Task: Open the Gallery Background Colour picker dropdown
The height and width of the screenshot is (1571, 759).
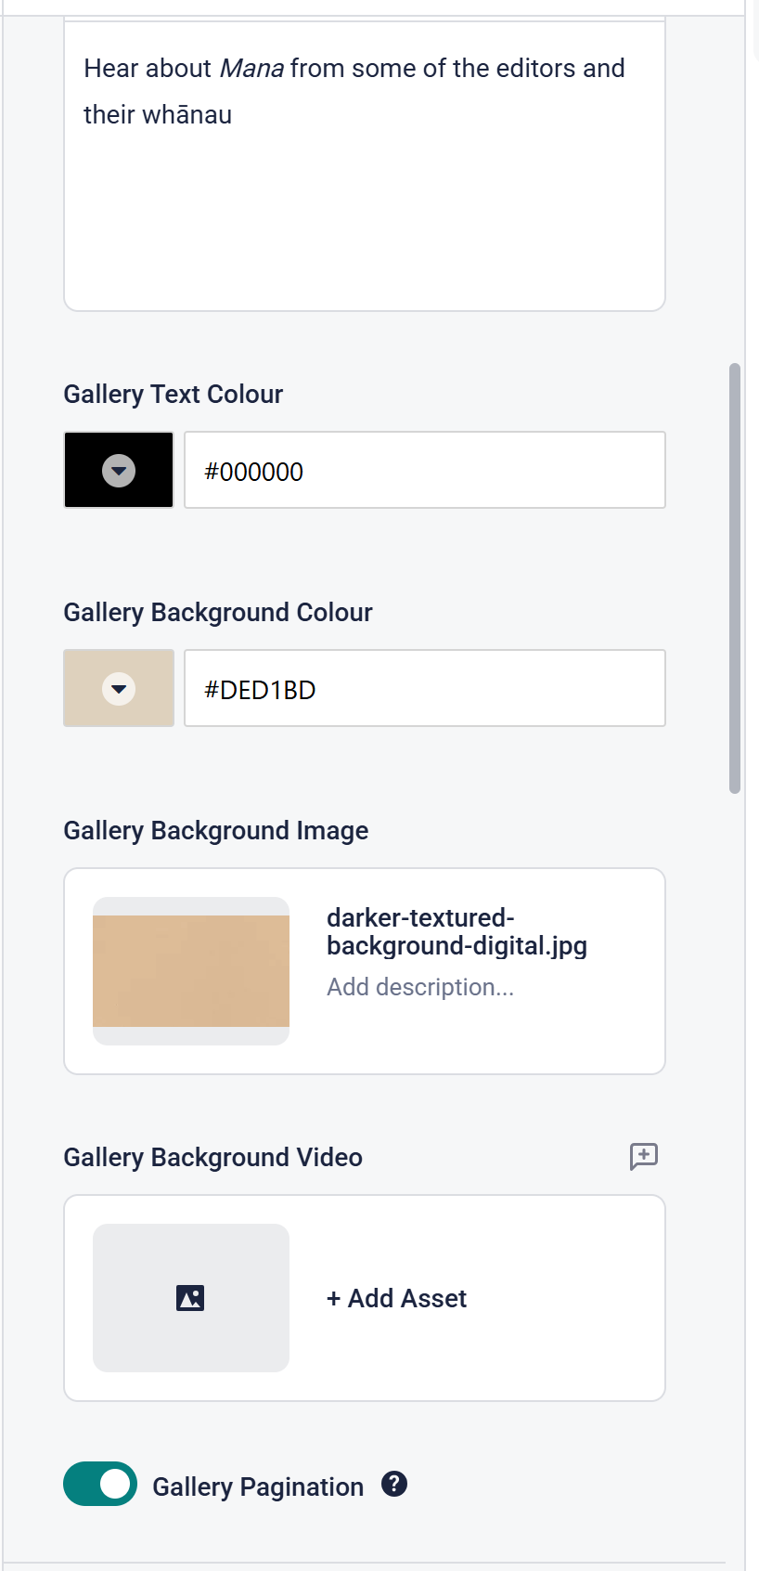Action: coord(119,689)
